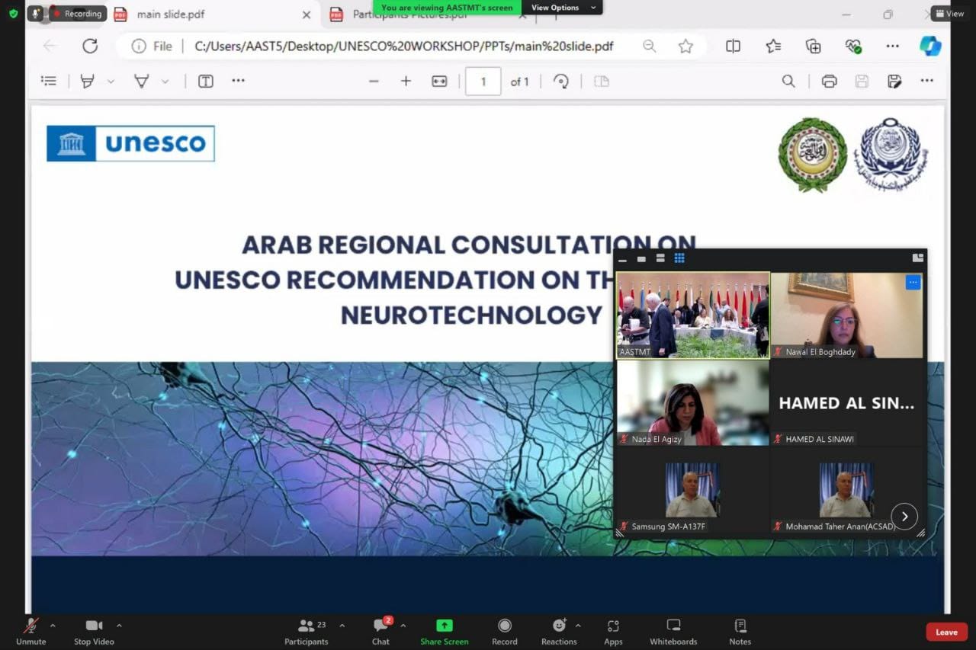The height and width of the screenshot is (650, 976).
Task: Open the PDF search magnifier icon
Action: click(788, 82)
